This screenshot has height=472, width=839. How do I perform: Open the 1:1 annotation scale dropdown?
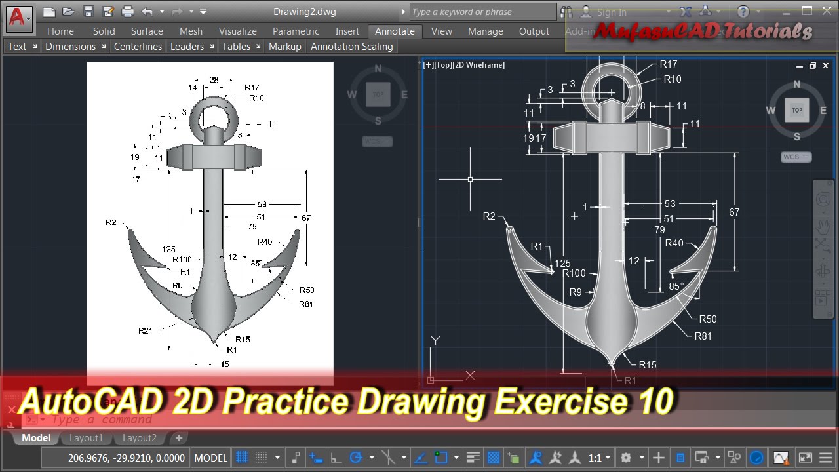599,457
